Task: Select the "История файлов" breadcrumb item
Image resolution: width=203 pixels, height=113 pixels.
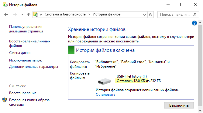Action: point(107,14)
